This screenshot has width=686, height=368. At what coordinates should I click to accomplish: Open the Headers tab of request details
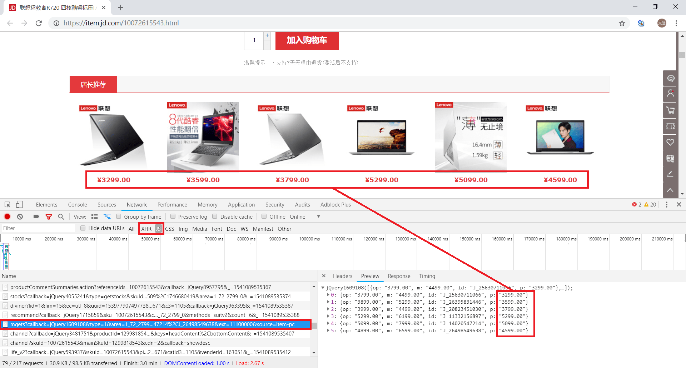coord(343,276)
